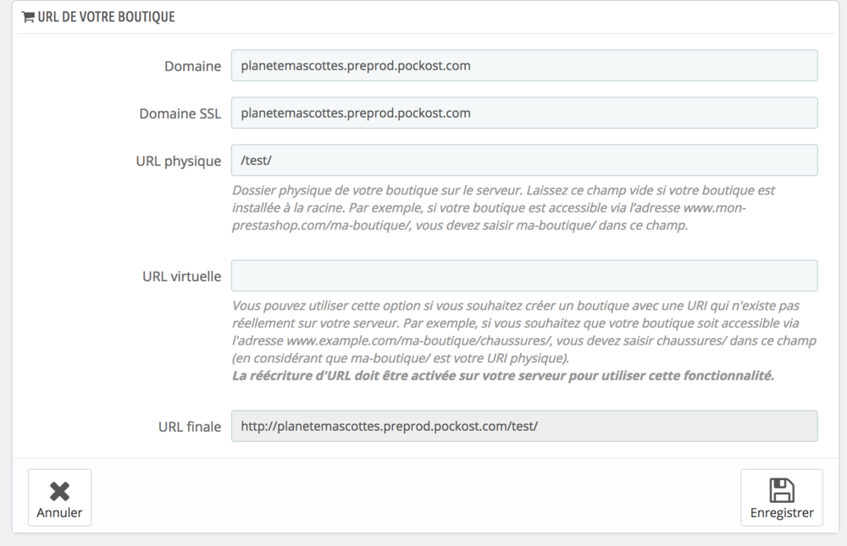Click the Domaine label
This screenshot has height=546, width=847.
point(192,66)
